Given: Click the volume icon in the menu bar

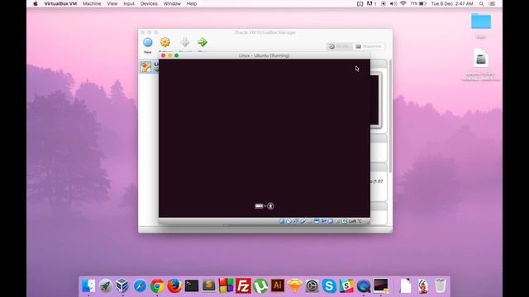Looking at the screenshot, I should (x=393, y=3).
